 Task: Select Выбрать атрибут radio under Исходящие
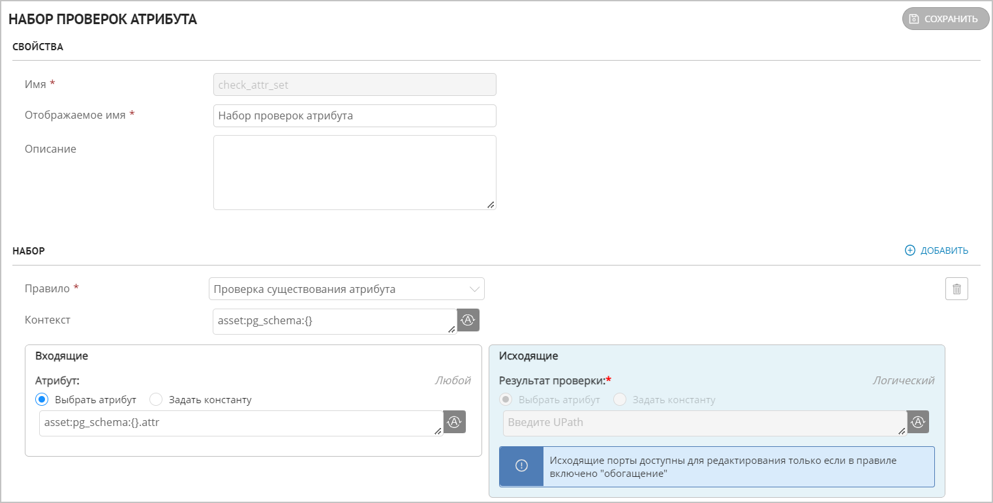click(505, 399)
